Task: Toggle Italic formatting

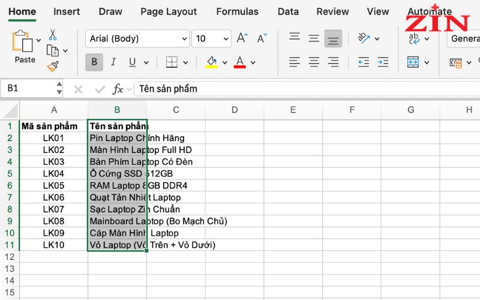Action: [x=113, y=62]
